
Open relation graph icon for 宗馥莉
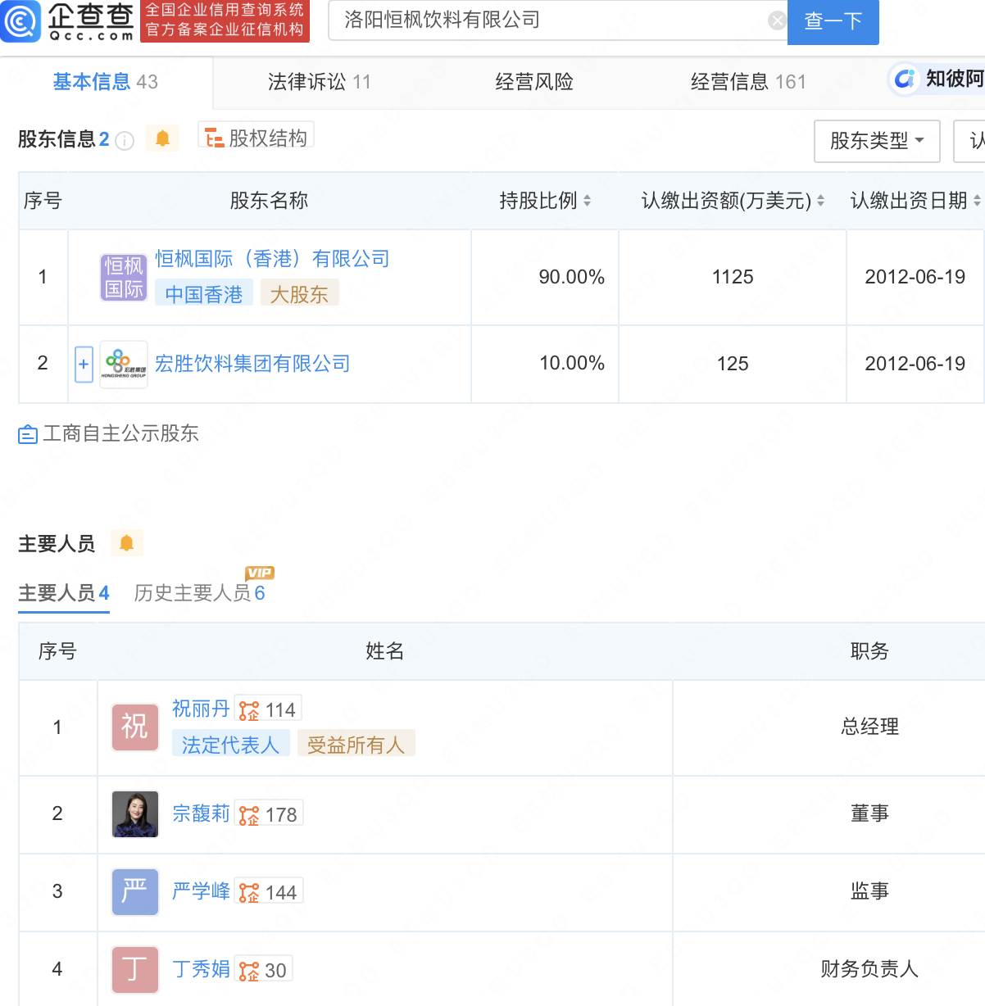click(x=249, y=814)
